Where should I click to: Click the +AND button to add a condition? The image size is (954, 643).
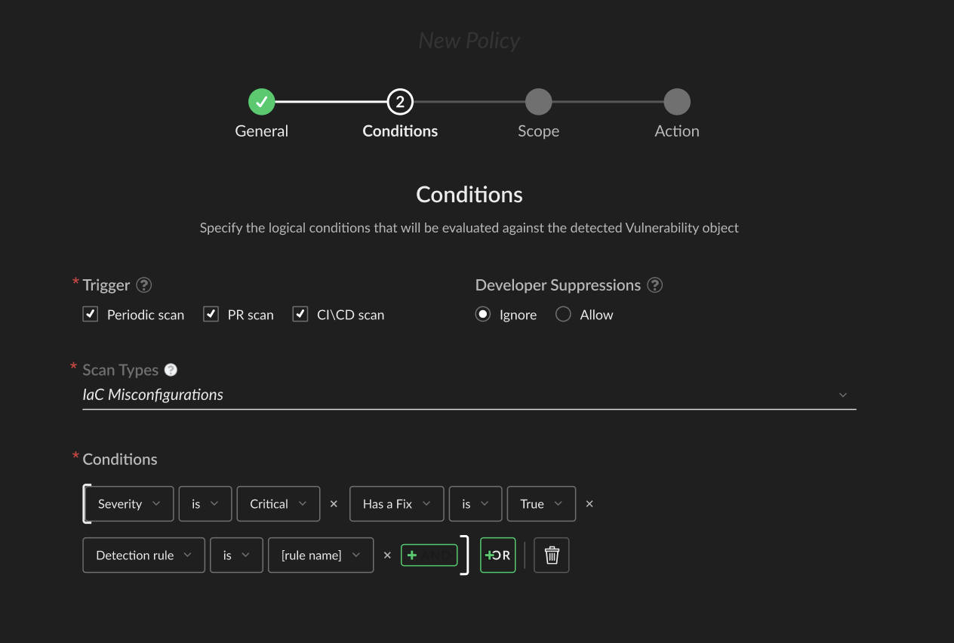(x=429, y=555)
